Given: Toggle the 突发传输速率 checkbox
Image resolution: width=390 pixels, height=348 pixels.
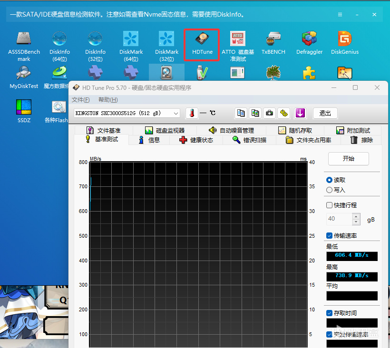Looking at the screenshot, I should [x=329, y=335].
